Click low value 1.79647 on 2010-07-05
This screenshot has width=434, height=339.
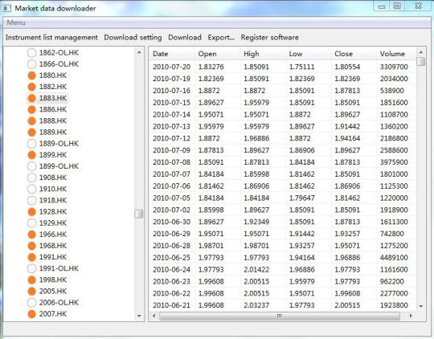point(302,198)
